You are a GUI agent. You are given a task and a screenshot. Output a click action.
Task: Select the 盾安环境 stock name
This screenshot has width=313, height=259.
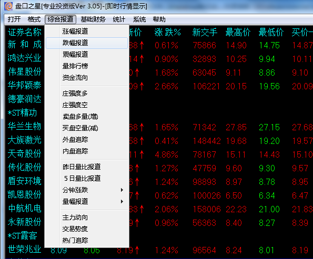(x=24, y=181)
